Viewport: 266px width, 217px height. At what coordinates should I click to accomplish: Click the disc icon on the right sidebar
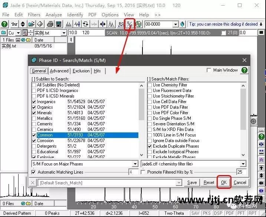coord(253,121)
